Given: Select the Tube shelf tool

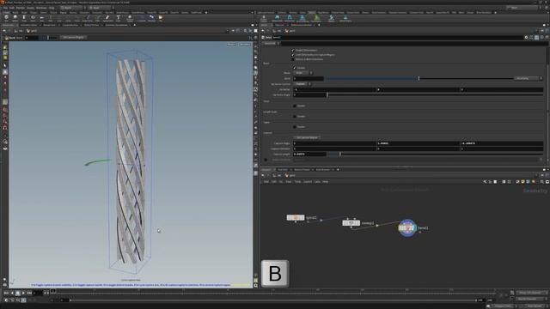Looking at the screenshot, I should 24,18.
